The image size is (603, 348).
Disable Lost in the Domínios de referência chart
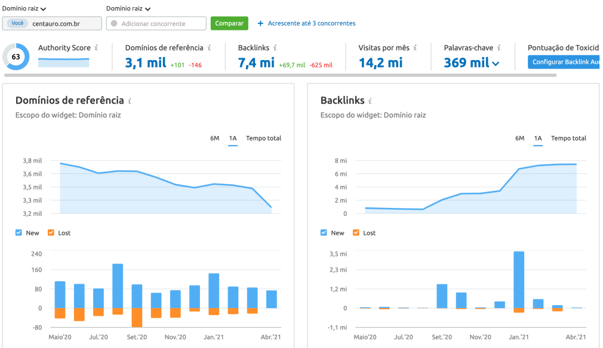pos(51,232)
